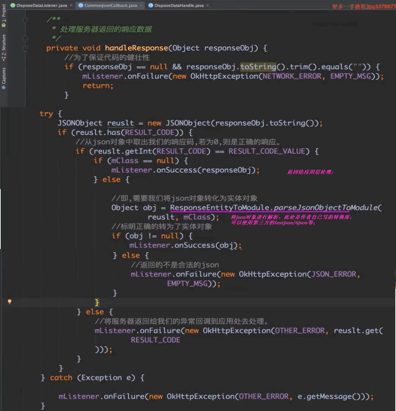
Task: Close the DisposeDataListener.java tab
Action: click(71, 5)
